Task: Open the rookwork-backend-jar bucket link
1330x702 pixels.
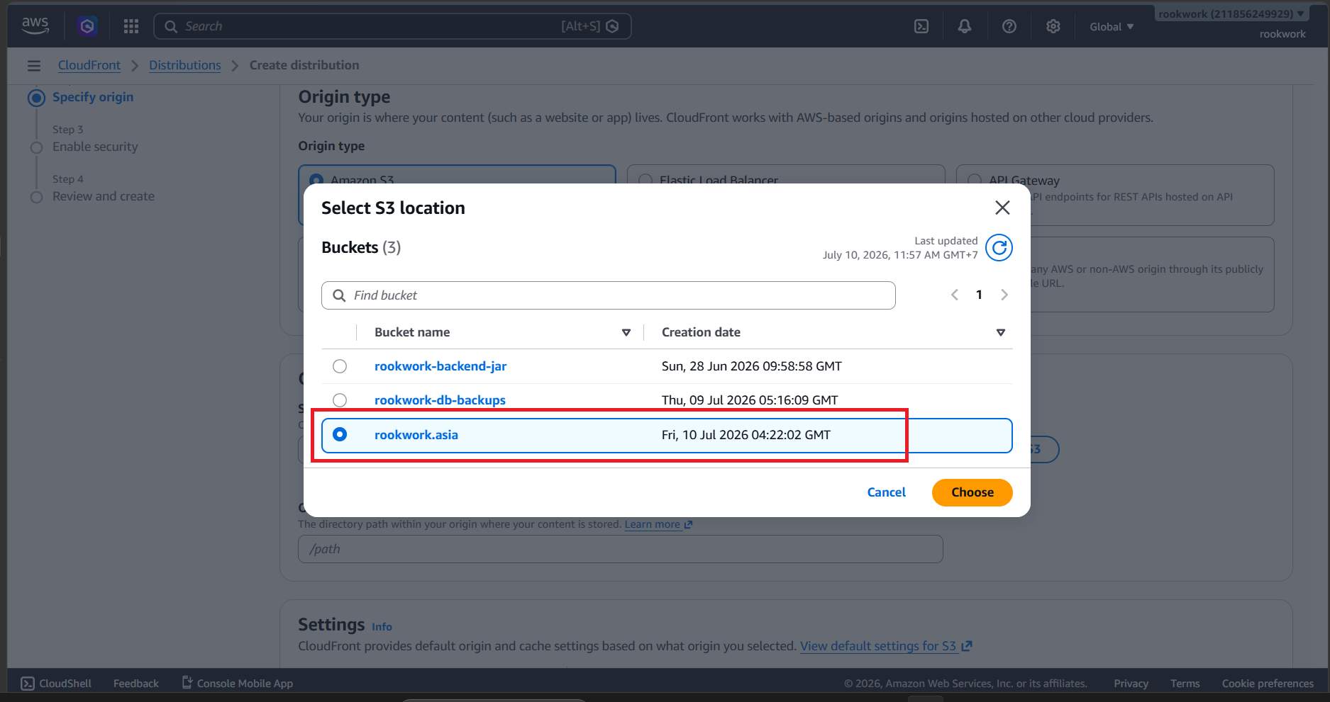Action: coord(440,366)
